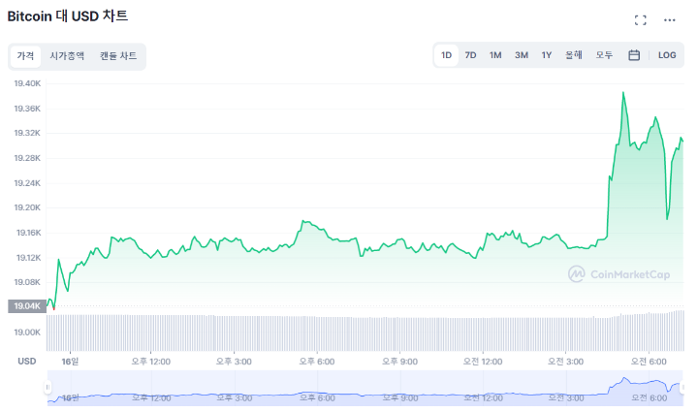Switch to the 7D time range
The width and height of the screenshot is (698, 412).
[x=470, y=55]
